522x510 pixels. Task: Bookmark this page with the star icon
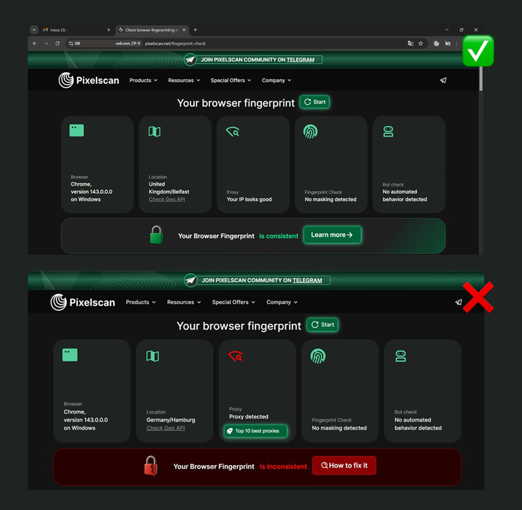pos(420,43)
